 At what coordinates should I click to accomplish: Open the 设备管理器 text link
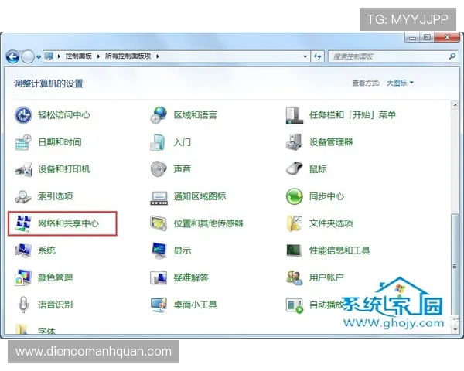(331, 142)
